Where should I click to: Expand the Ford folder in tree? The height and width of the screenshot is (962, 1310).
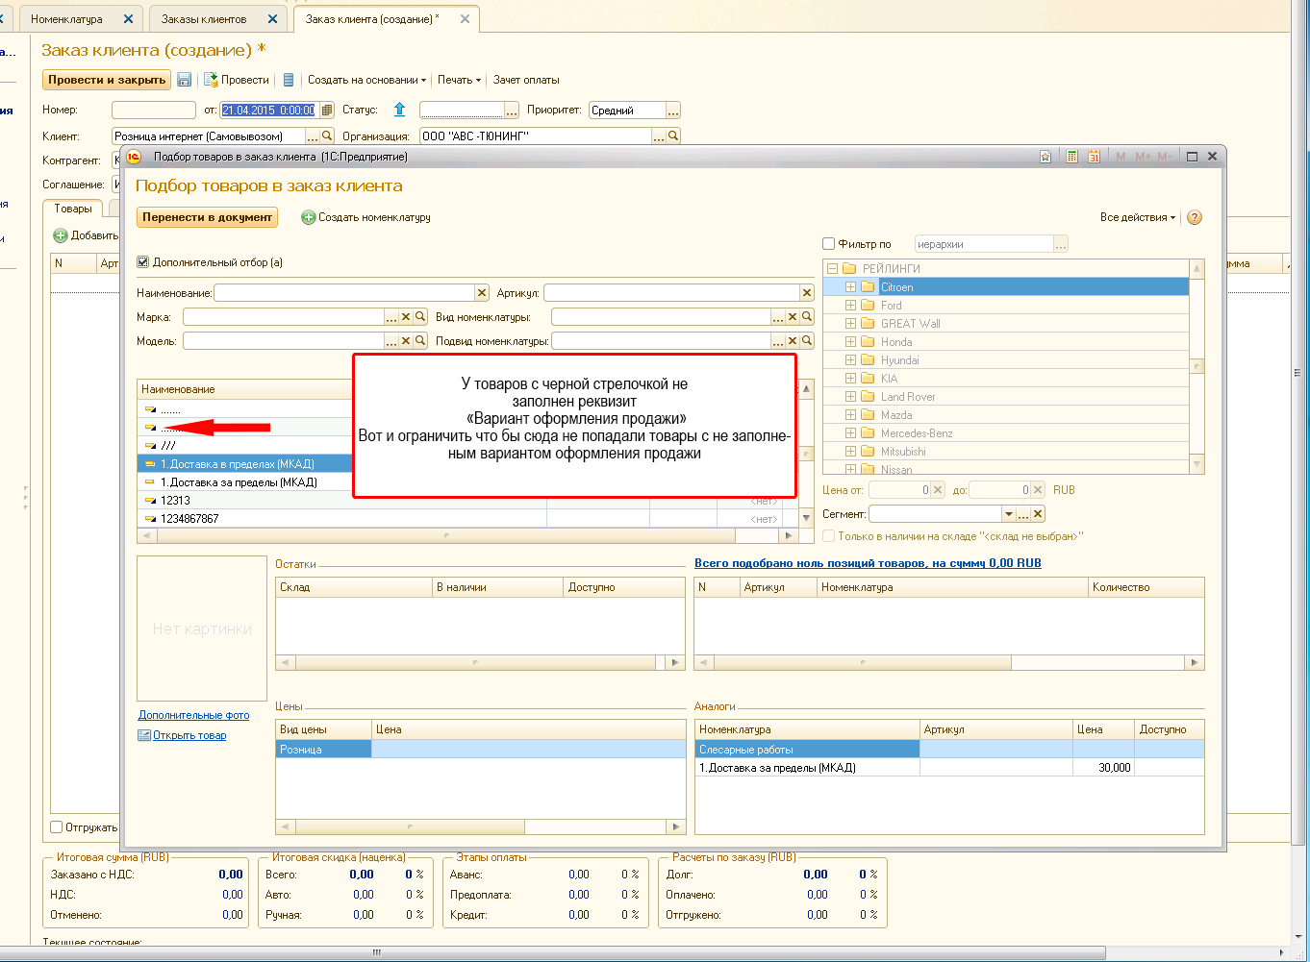click(x=850, y=306)
